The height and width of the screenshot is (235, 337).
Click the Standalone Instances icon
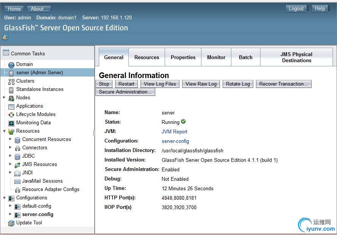pyautogui.click(x=11, y=90)
